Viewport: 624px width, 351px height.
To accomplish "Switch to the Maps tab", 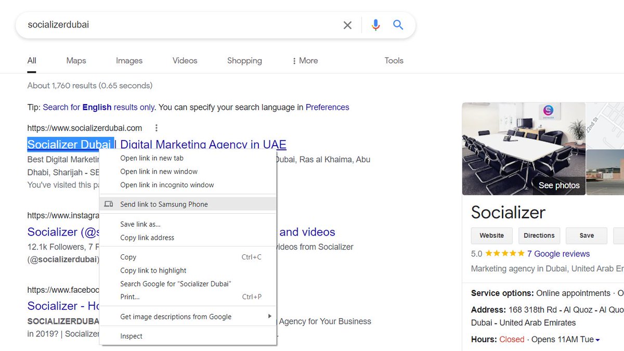I will [76, 61].
